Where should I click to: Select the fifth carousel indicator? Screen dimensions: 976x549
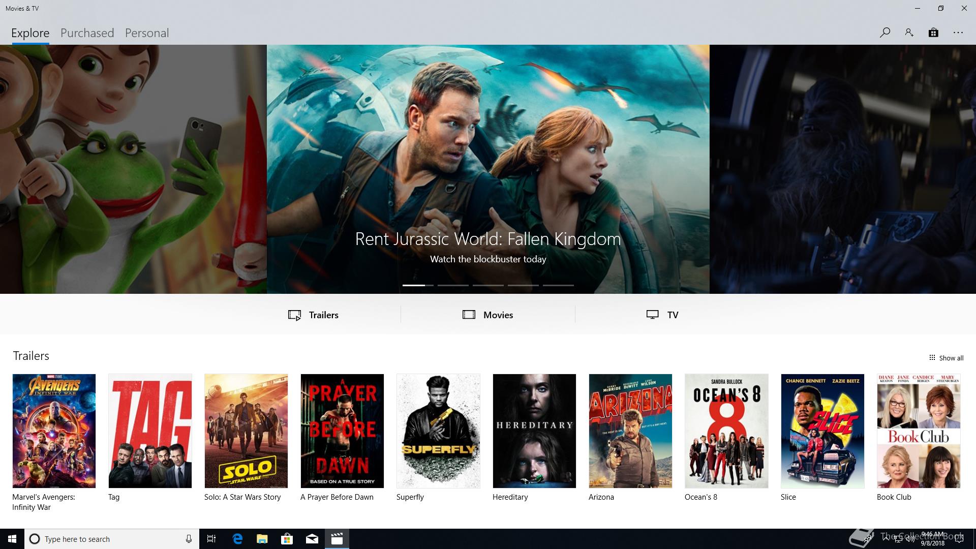point(558,285)
